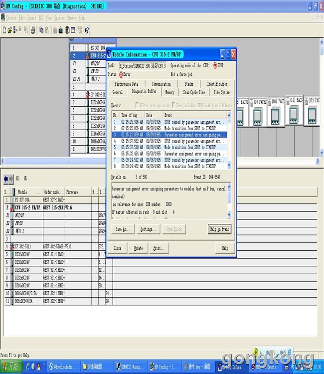Click the red Error status icon

coord(121,75)
